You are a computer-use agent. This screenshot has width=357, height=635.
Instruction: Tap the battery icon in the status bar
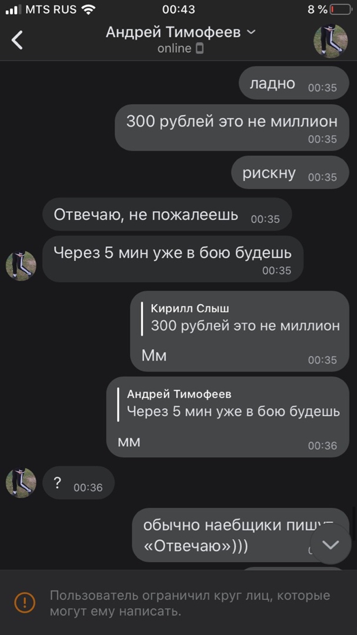[x=341, y=9]
